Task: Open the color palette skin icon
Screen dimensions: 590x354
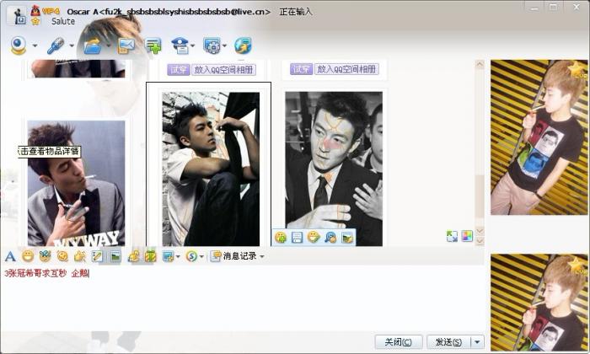Action: click(467, 236)
